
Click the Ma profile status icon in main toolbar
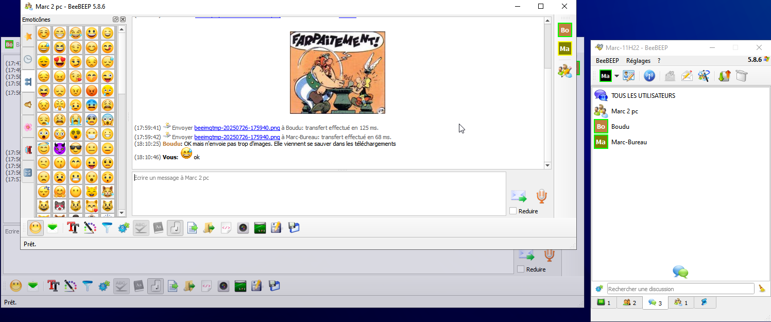tap(605, 76)
